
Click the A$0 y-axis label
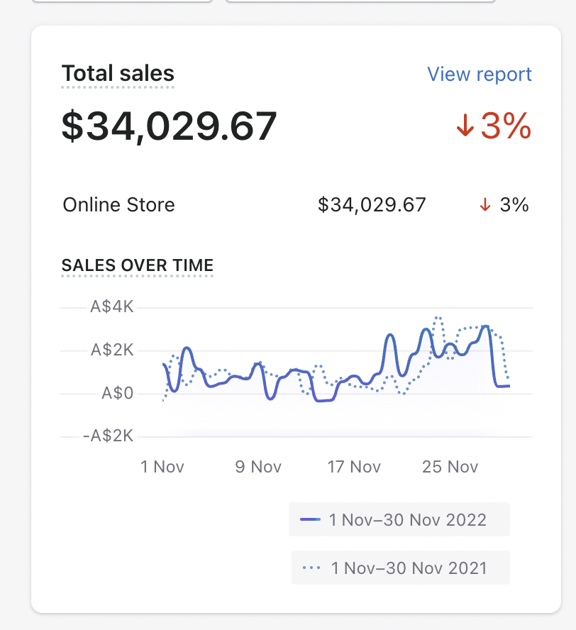point(116,393)
